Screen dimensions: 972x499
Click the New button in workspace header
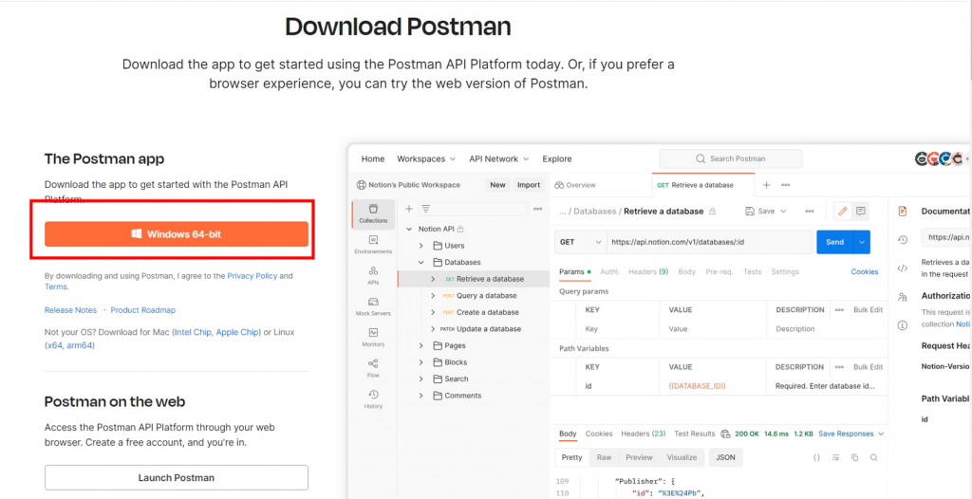497,185
